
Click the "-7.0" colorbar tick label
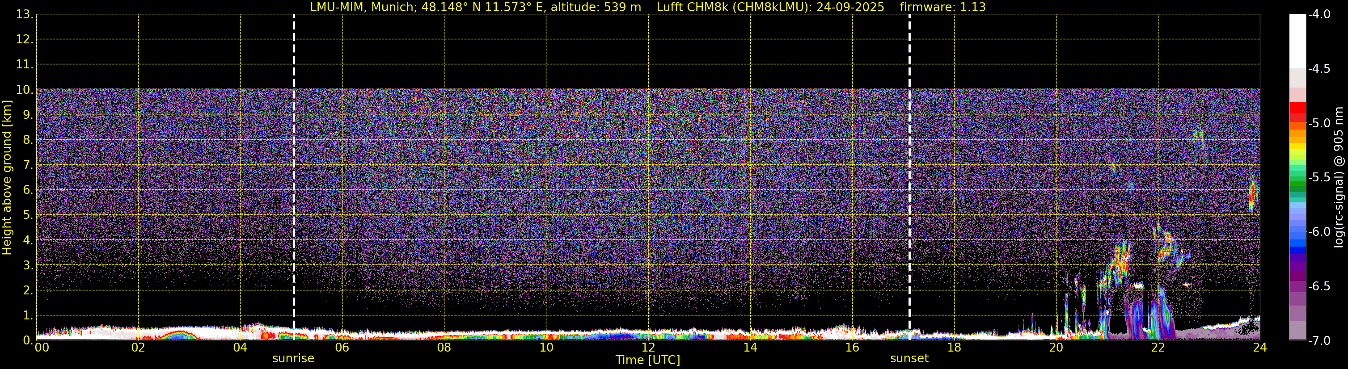click(x=1319, y=340)
